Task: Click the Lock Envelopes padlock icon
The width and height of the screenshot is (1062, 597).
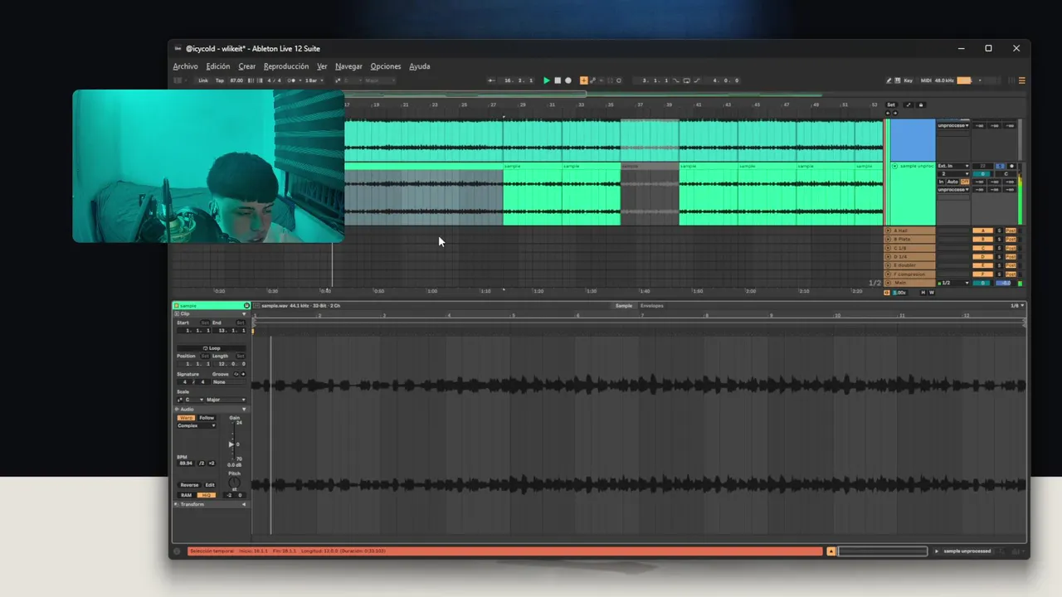Action: (x=921, y=104)
